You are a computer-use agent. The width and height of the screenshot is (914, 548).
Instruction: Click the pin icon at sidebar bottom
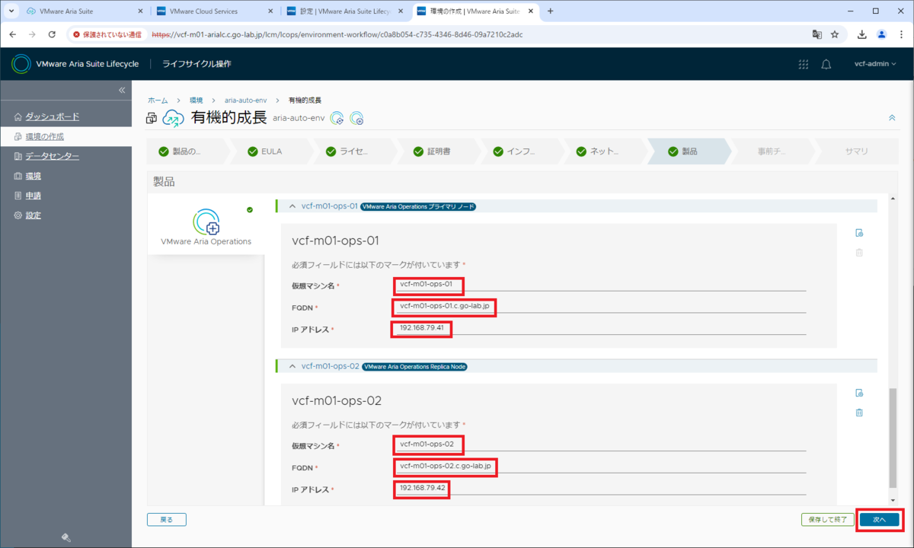point(66,537)
